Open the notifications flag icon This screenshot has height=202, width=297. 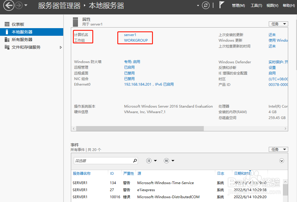(221, 5)
